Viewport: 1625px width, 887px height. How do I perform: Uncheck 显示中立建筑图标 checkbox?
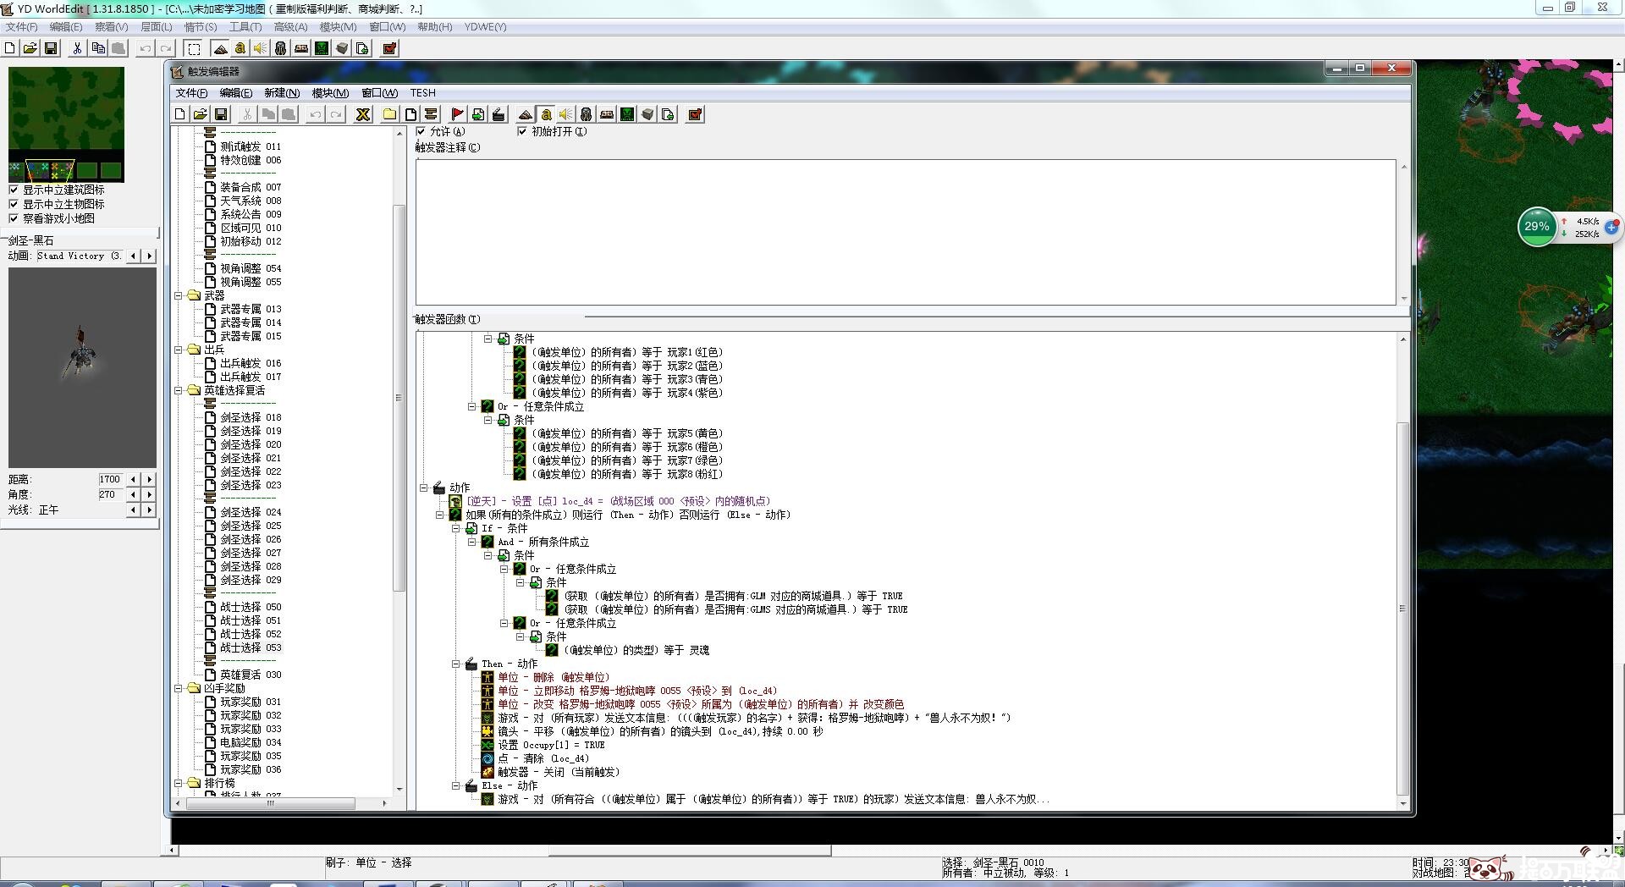(x=14, y=190)
